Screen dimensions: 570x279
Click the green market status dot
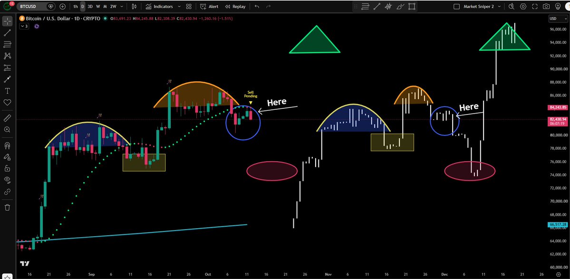click(105, 18)
